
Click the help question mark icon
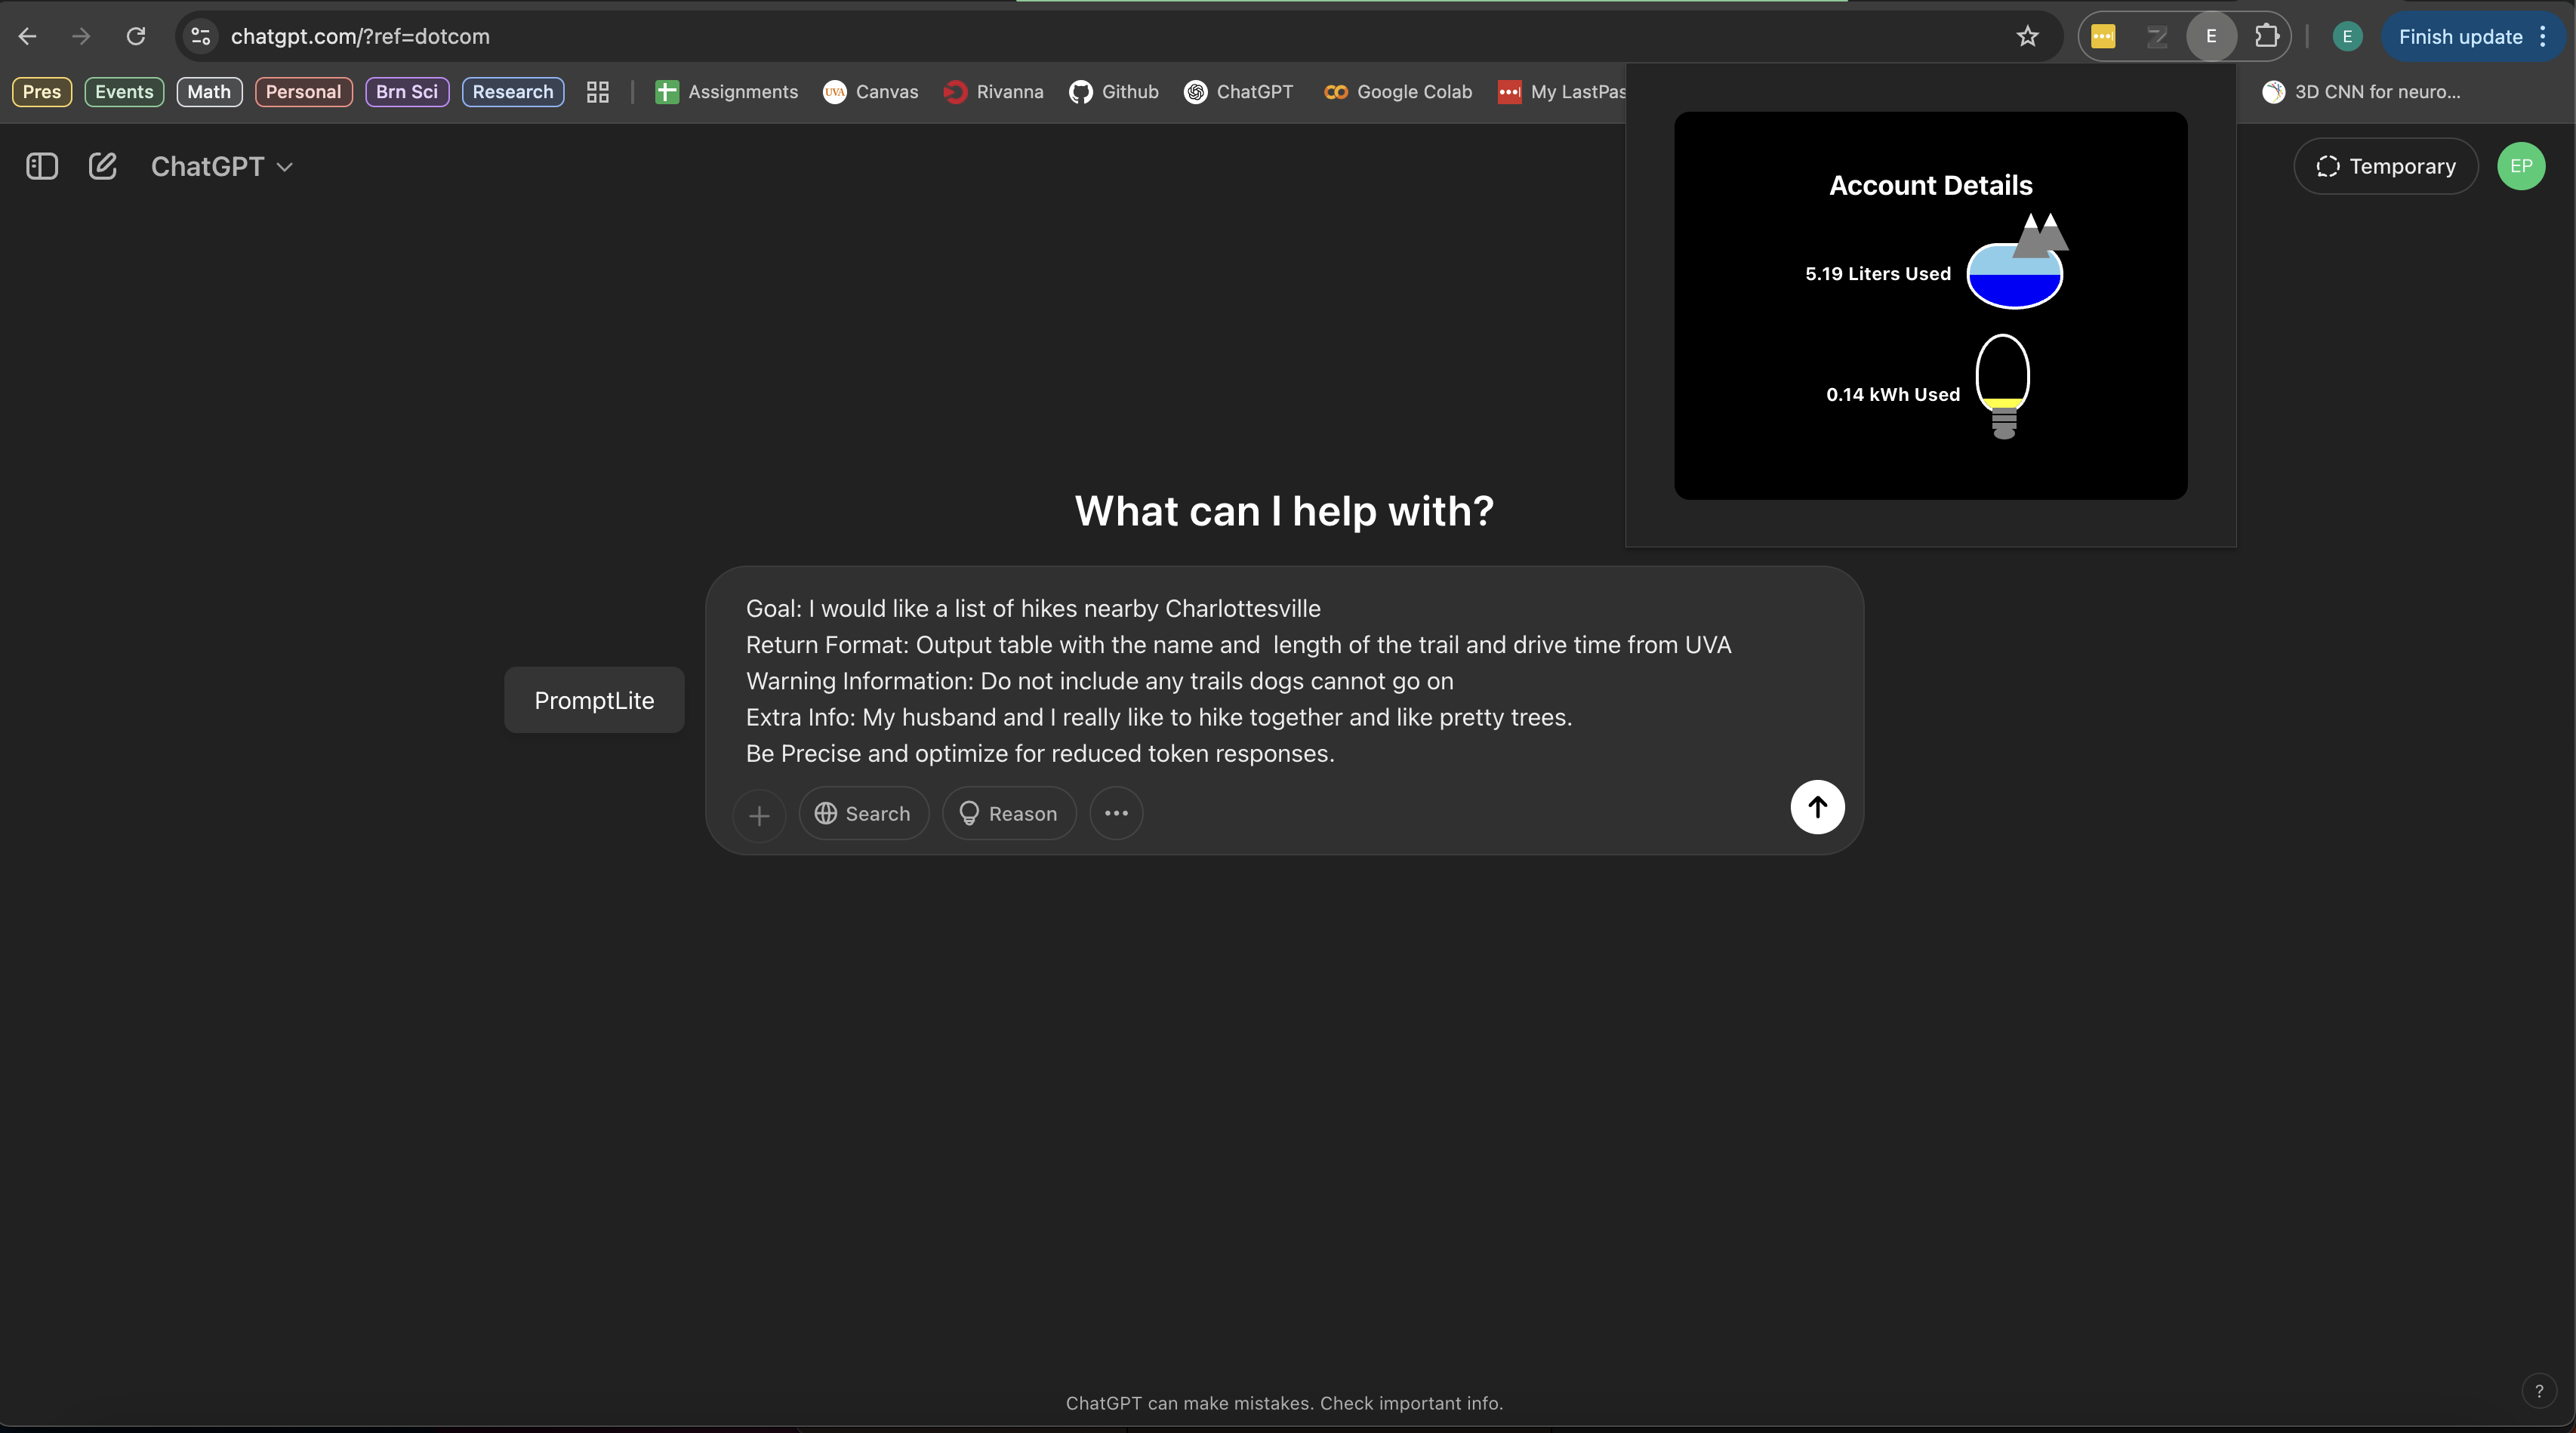point(2538,1391)
